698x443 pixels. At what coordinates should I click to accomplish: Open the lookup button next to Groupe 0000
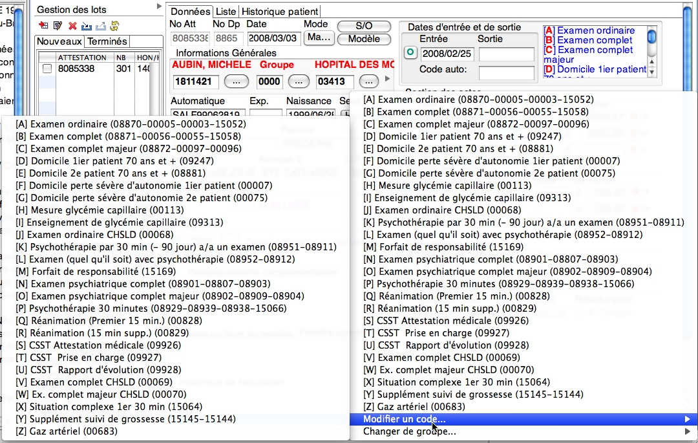point(298,81)
